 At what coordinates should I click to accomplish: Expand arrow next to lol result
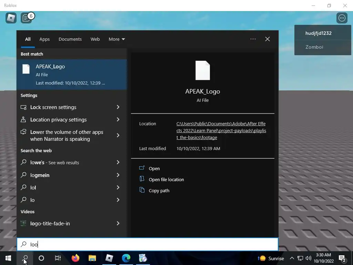click(118, 187)
